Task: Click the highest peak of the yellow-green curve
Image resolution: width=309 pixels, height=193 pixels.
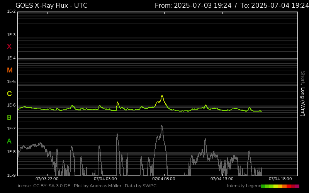Action: [x=162, y=96]
